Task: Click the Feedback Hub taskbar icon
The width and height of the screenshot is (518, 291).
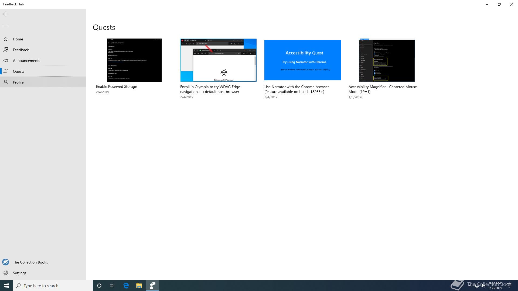Action: click(x=152, y=286)
